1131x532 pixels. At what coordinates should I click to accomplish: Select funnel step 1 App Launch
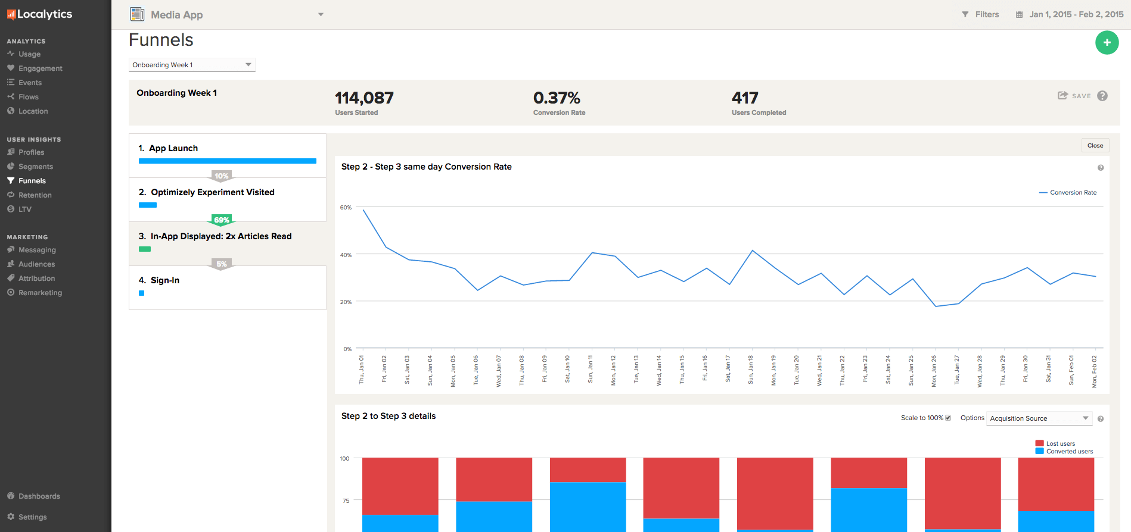click(x=228, y=155)
